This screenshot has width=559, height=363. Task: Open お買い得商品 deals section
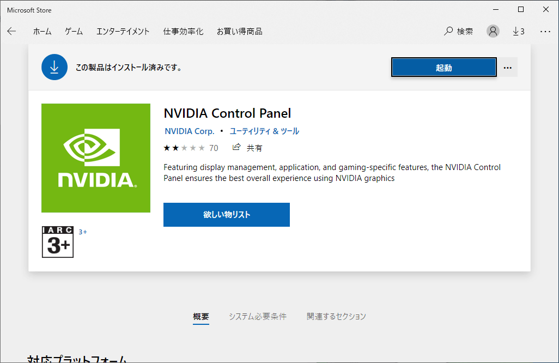pyautogui.click(x=240, y=32)
